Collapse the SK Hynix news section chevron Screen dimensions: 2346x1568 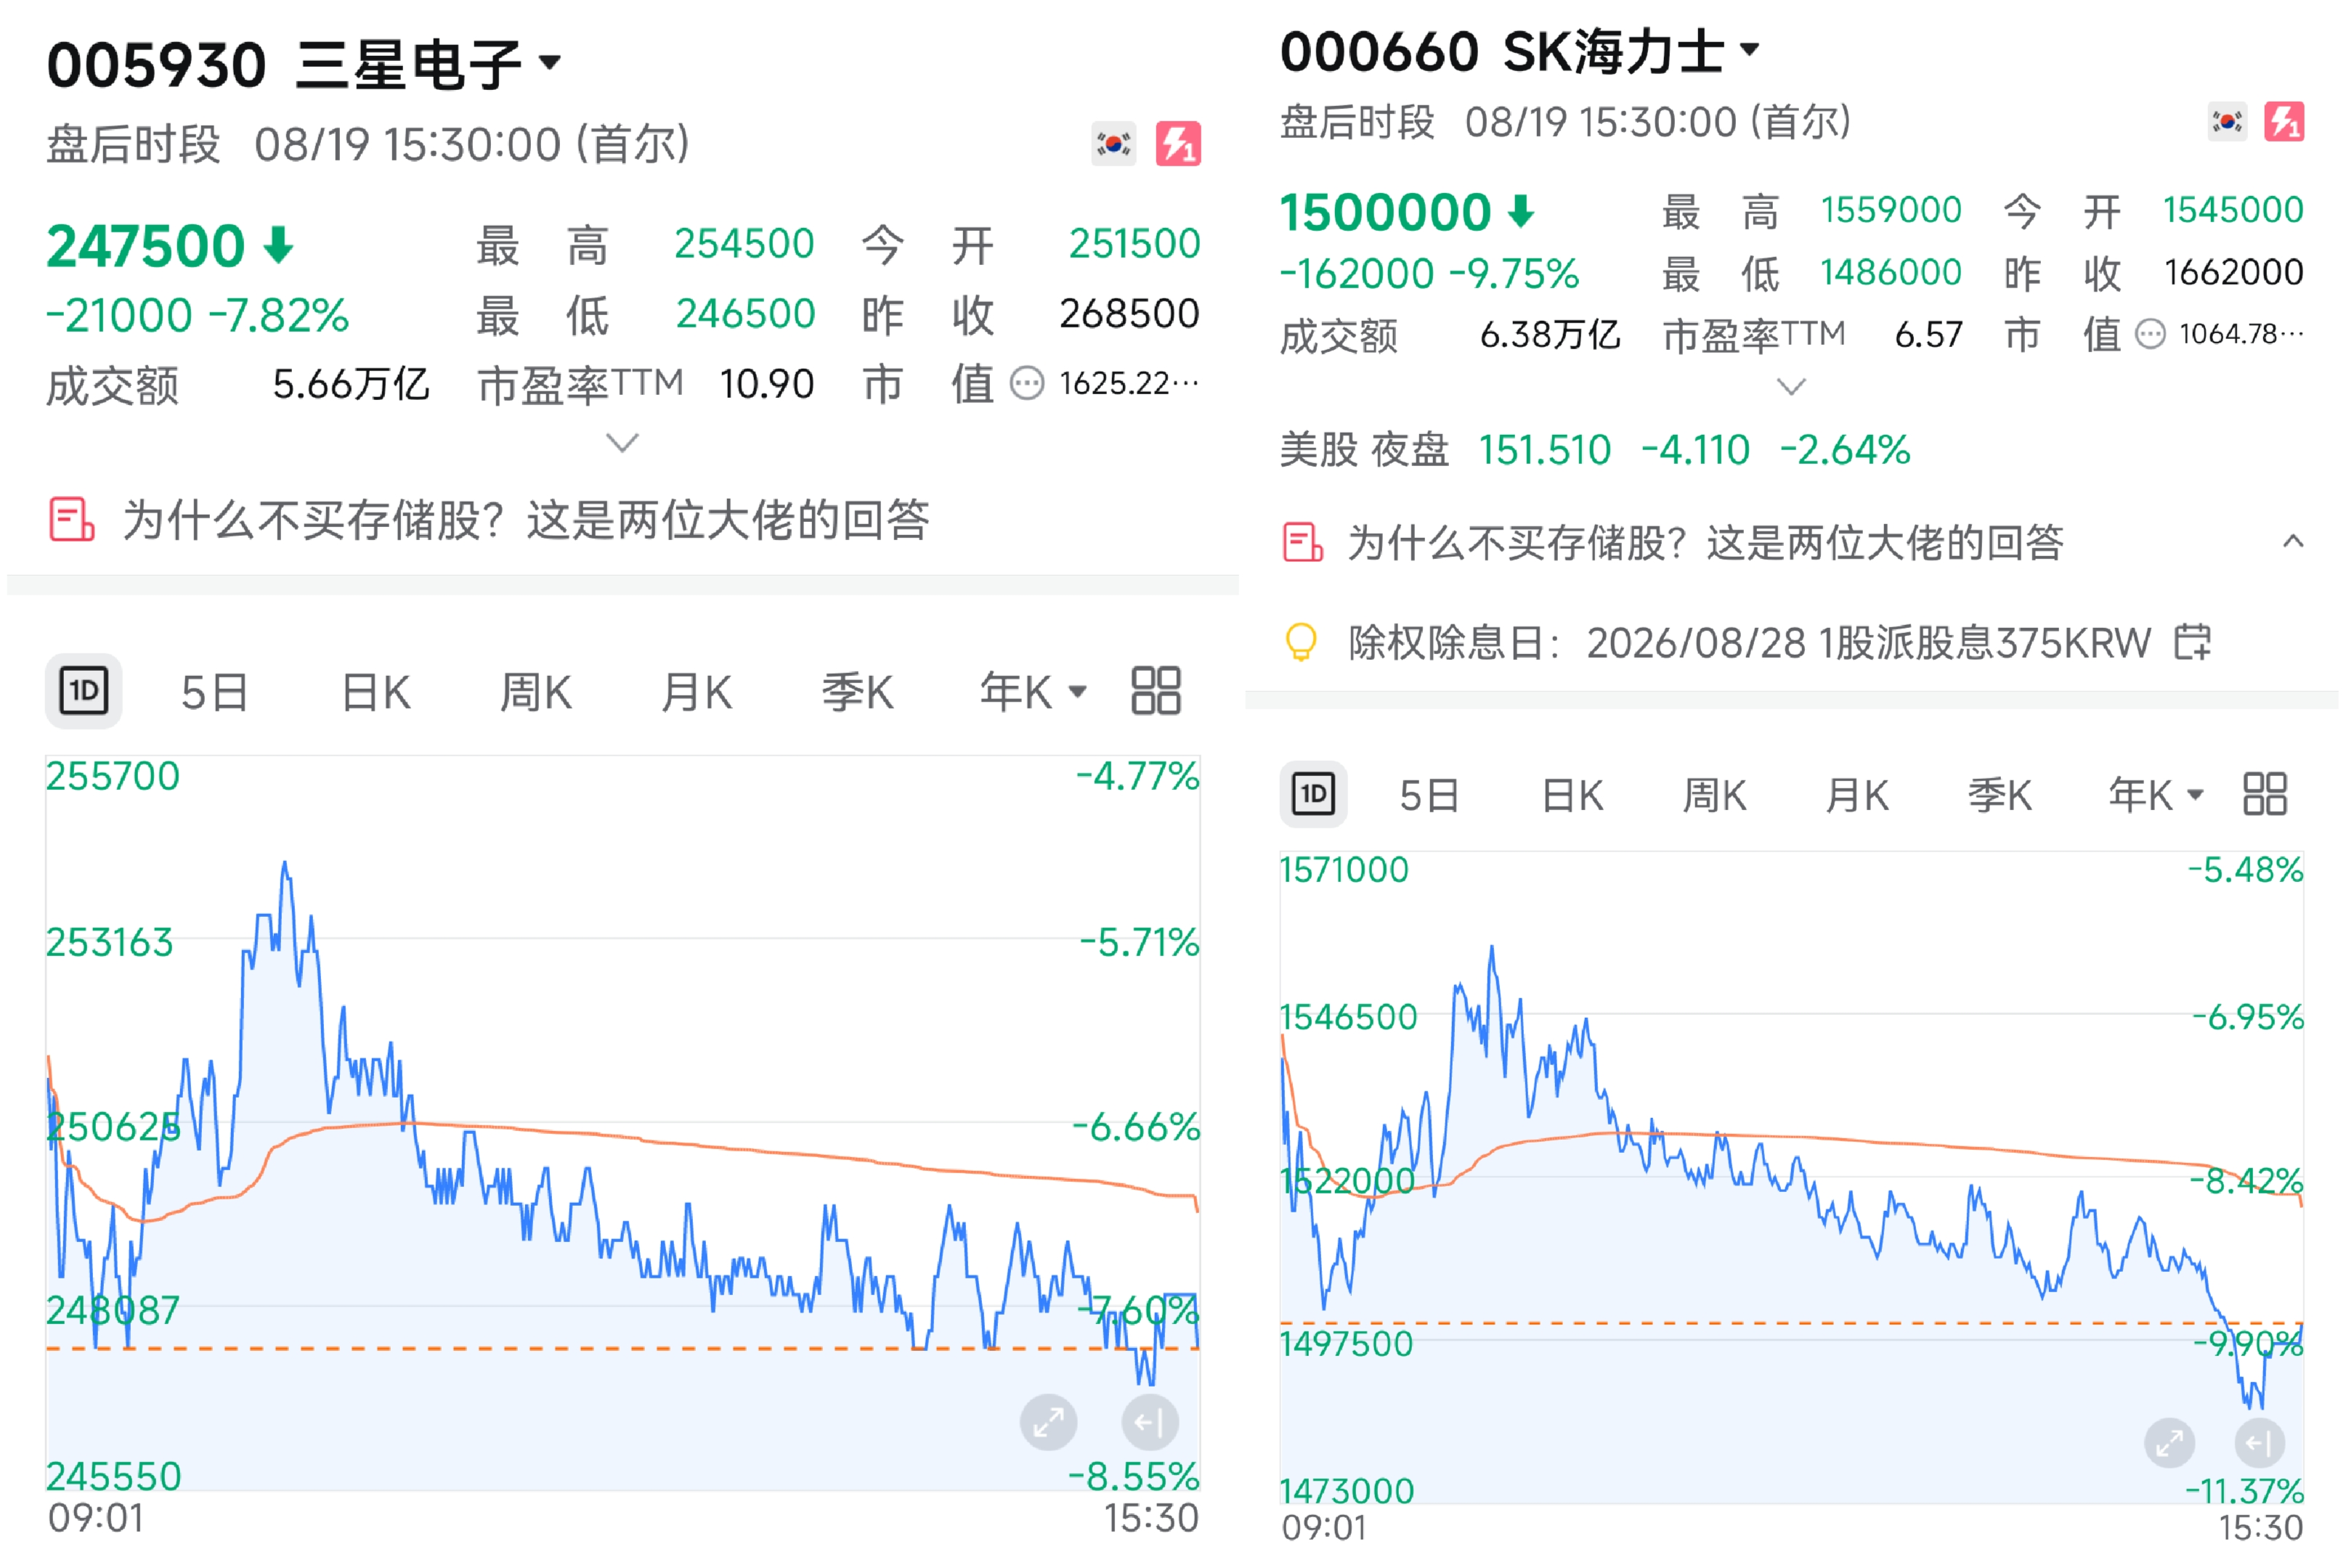click(x=2293, y=542)
